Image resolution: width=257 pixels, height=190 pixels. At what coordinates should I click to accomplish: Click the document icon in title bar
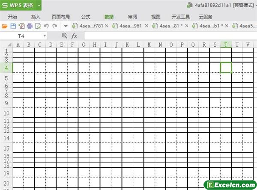click(x=190, y=5)
